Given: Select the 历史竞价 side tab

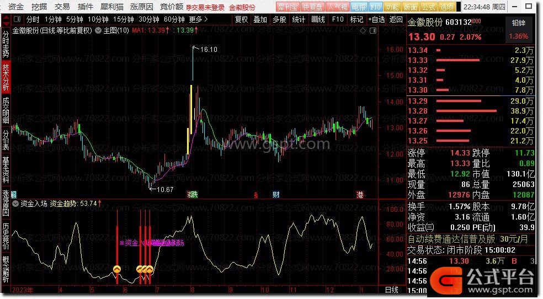Looking at the screenshot, I should (x=6, y=236).
